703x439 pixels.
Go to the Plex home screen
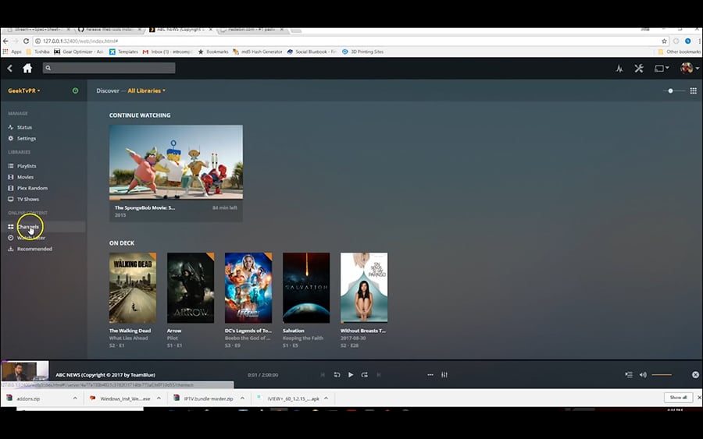(x=27, y=68)
